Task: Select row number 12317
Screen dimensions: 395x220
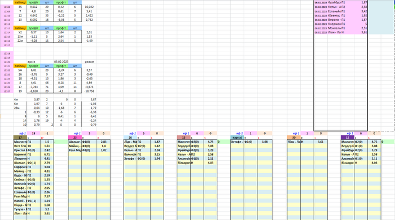Action: click(7, 45)
